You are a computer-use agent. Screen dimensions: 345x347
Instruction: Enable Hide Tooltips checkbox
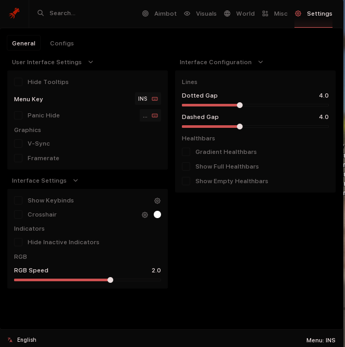[x=18, y=82]
